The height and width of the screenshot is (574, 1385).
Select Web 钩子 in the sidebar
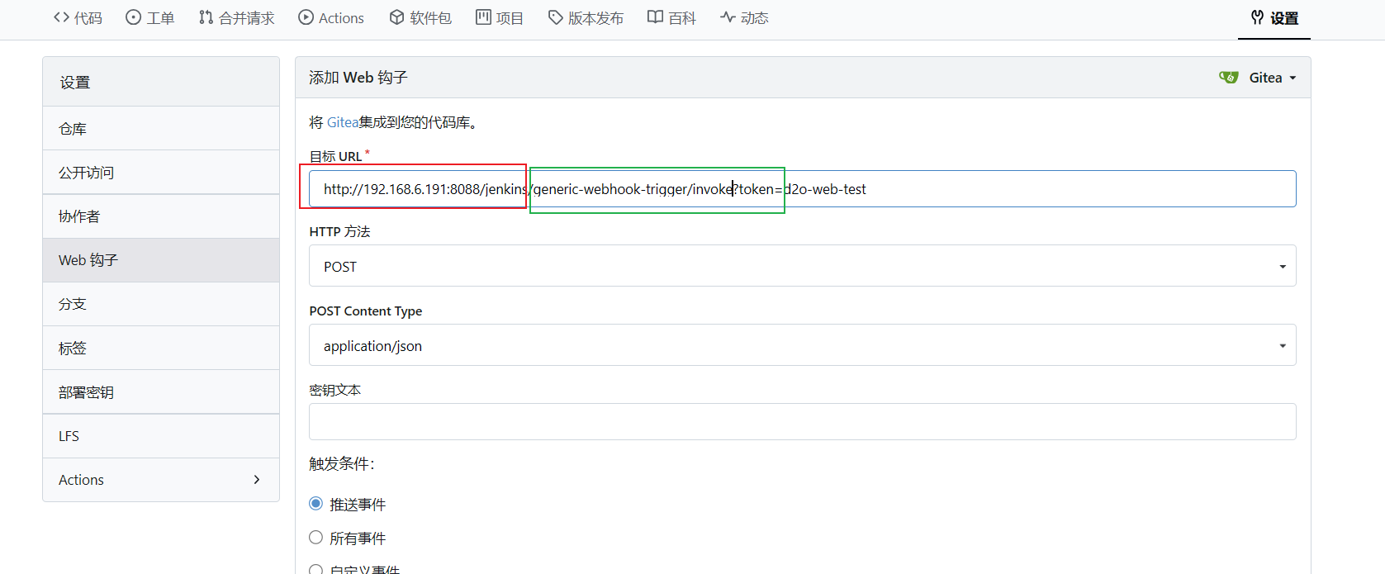point(161,260)
